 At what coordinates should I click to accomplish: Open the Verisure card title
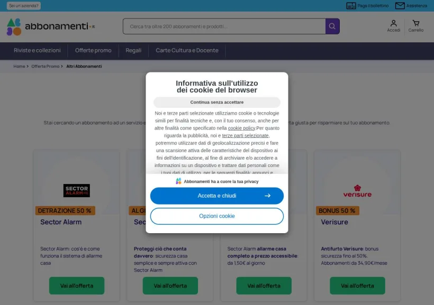pyautogui.click(x=334, y=222)
